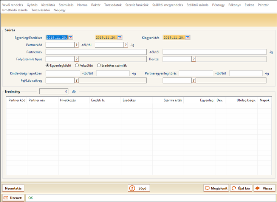The height and width of the screenshot is (202, 277).
Task: Open Számlázás menu
Action: point(66,5)
